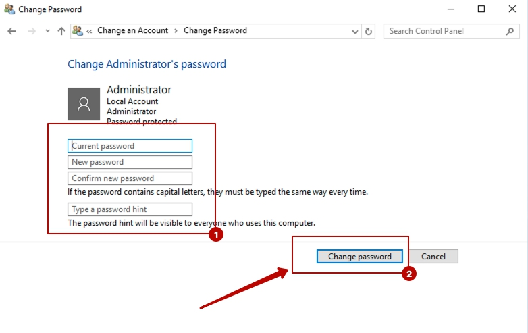Click the Change Password title bar icon

pyautogui.click(x=9, y=9)
